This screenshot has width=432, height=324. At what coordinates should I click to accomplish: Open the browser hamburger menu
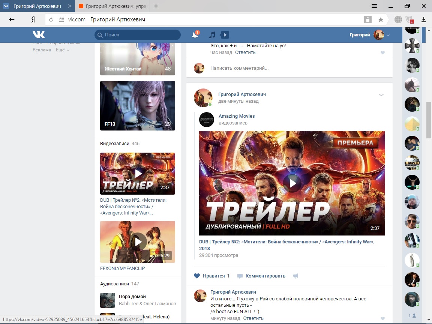point(374,6)
